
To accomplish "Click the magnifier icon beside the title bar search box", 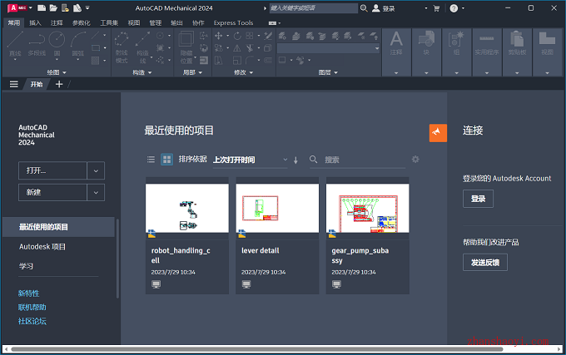I will 364,8.
